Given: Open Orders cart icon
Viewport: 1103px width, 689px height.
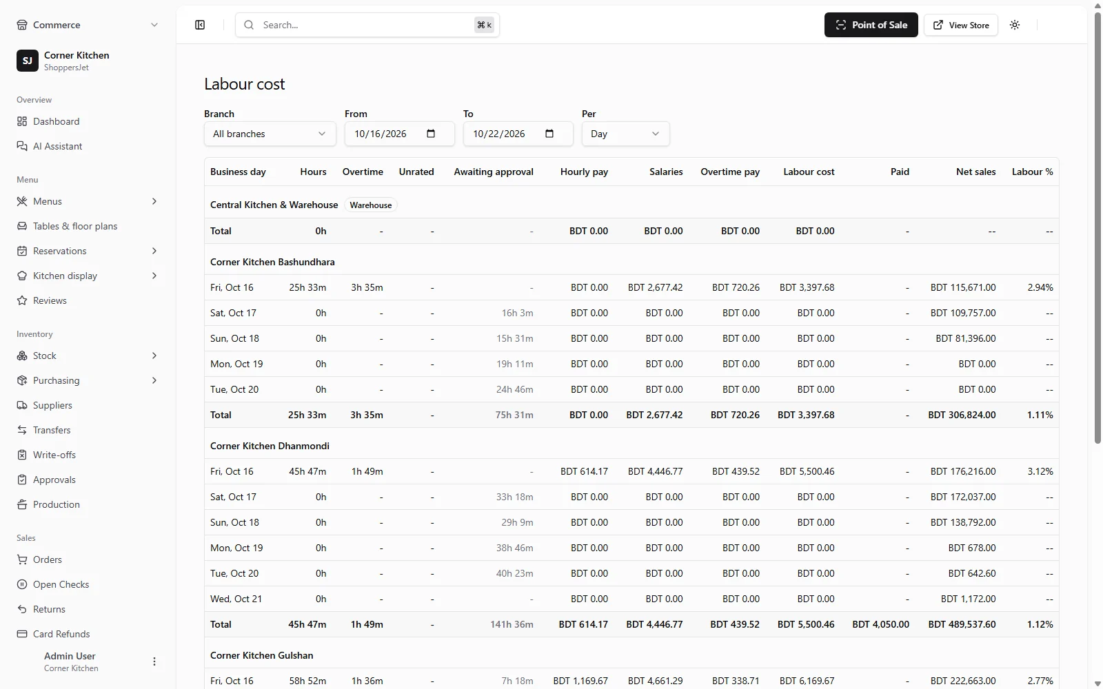Looking at the screenshot, I should pyautogui.click(x=22, y=559).
